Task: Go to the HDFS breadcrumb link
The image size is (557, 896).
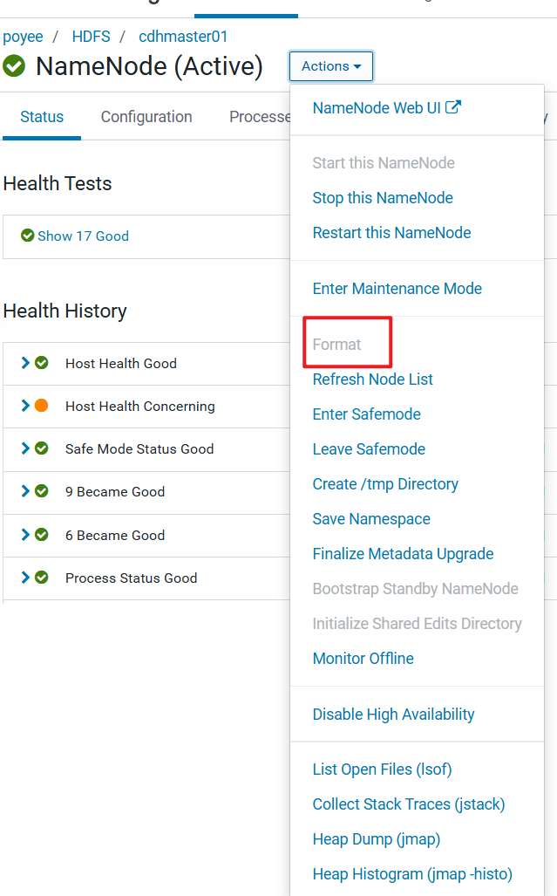Action: 92,37
